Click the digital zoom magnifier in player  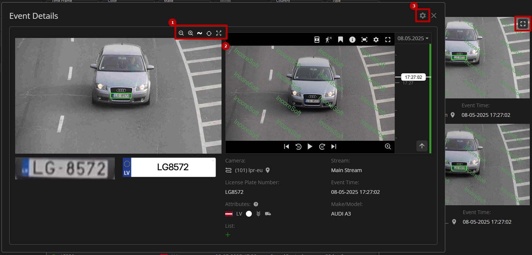(x=388, y=146)
